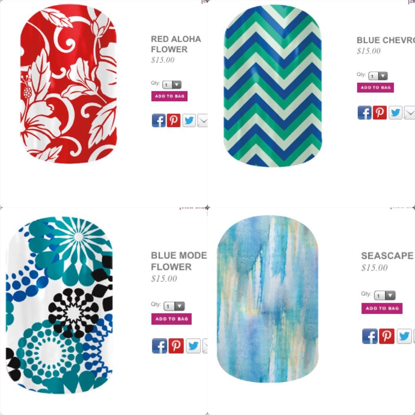
Task: Pin Red Aloha Flower to Pinterest
Action: (173, 120)
